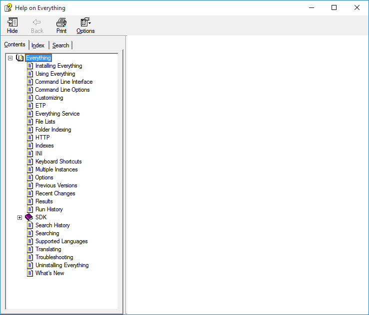Click page icon beside ETP
The width and height of the screenshot is (369, 315).
[x=30, y=106]
